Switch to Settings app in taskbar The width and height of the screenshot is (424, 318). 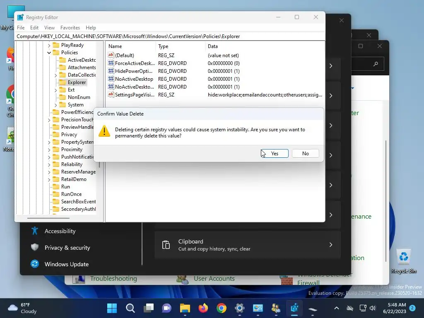coord(240,308)
